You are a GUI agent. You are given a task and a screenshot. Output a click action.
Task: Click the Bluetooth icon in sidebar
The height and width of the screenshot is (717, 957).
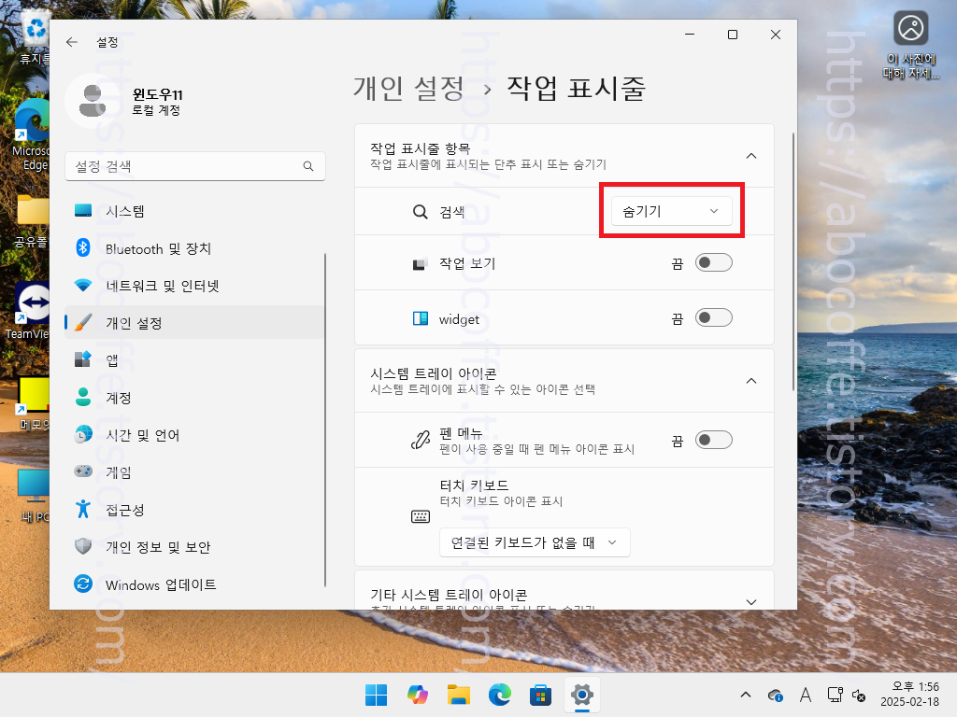pyautogui.click(x=83, y=248)
